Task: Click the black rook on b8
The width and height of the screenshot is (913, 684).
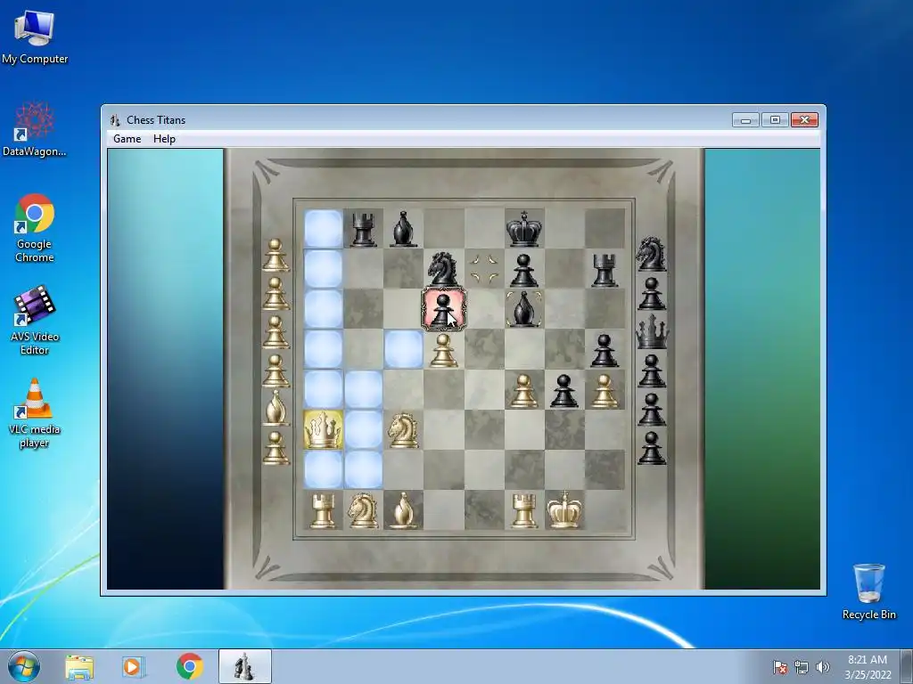Action: [364, 229]
